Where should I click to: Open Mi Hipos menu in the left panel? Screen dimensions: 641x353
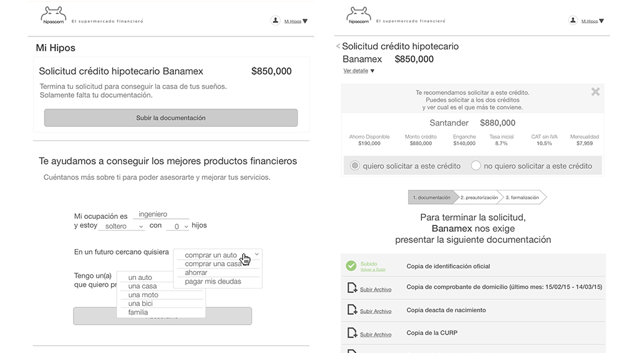point(296,21)
